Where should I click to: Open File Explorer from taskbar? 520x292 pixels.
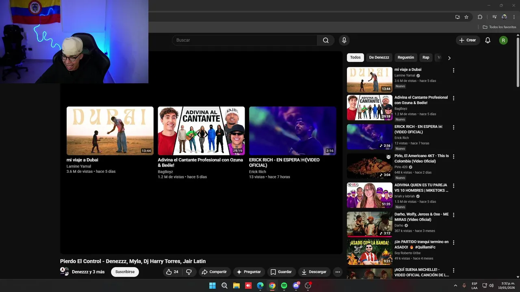pos(236,286)
